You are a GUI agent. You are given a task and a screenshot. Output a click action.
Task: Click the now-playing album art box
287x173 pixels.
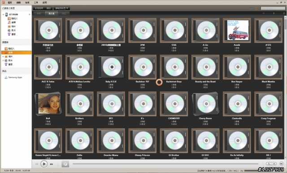(65, 164)
